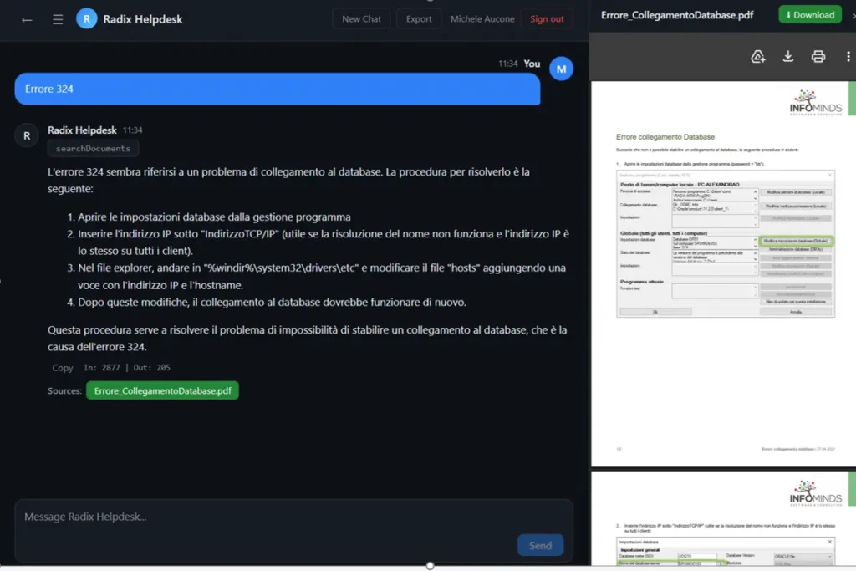
Task: Click the PDF viewer download arrow icon
Action: click(787, 57)
